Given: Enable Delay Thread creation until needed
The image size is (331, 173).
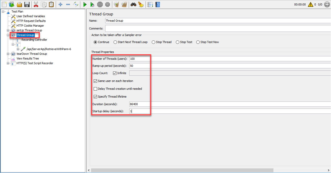Looking at the screenshot, I should pos(95,89).
